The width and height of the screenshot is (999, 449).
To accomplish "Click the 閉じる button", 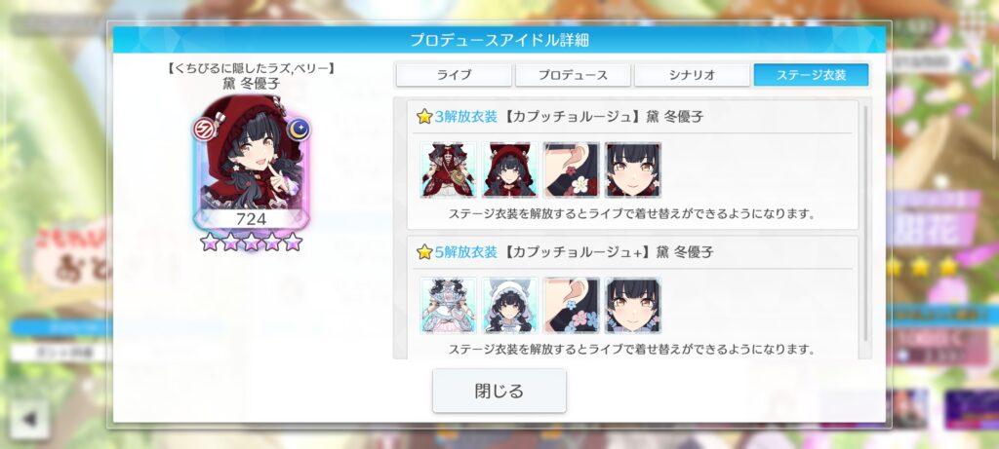I will (x=499, y=391).
